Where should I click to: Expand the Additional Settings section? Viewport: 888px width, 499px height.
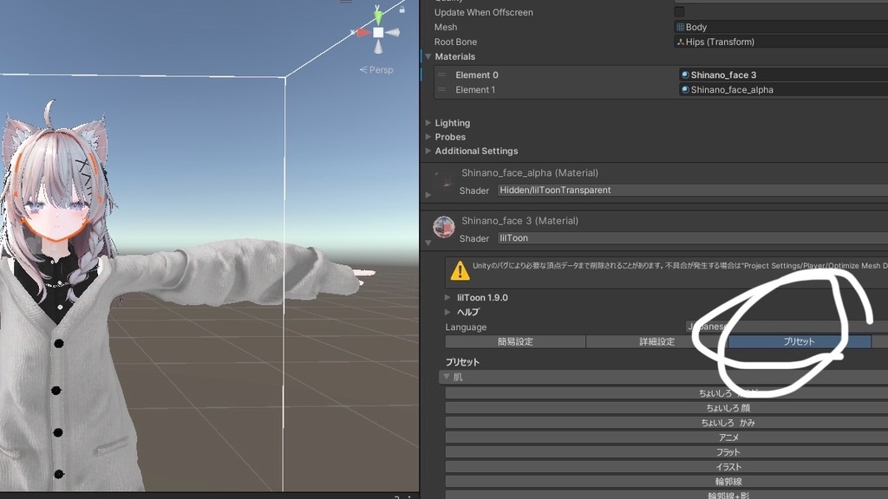(428, 151)
